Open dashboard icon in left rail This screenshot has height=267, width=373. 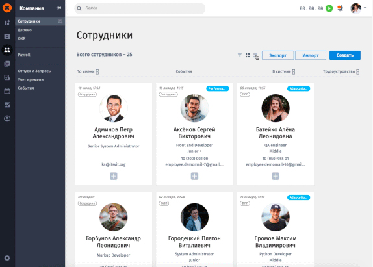tap(7, 23)
